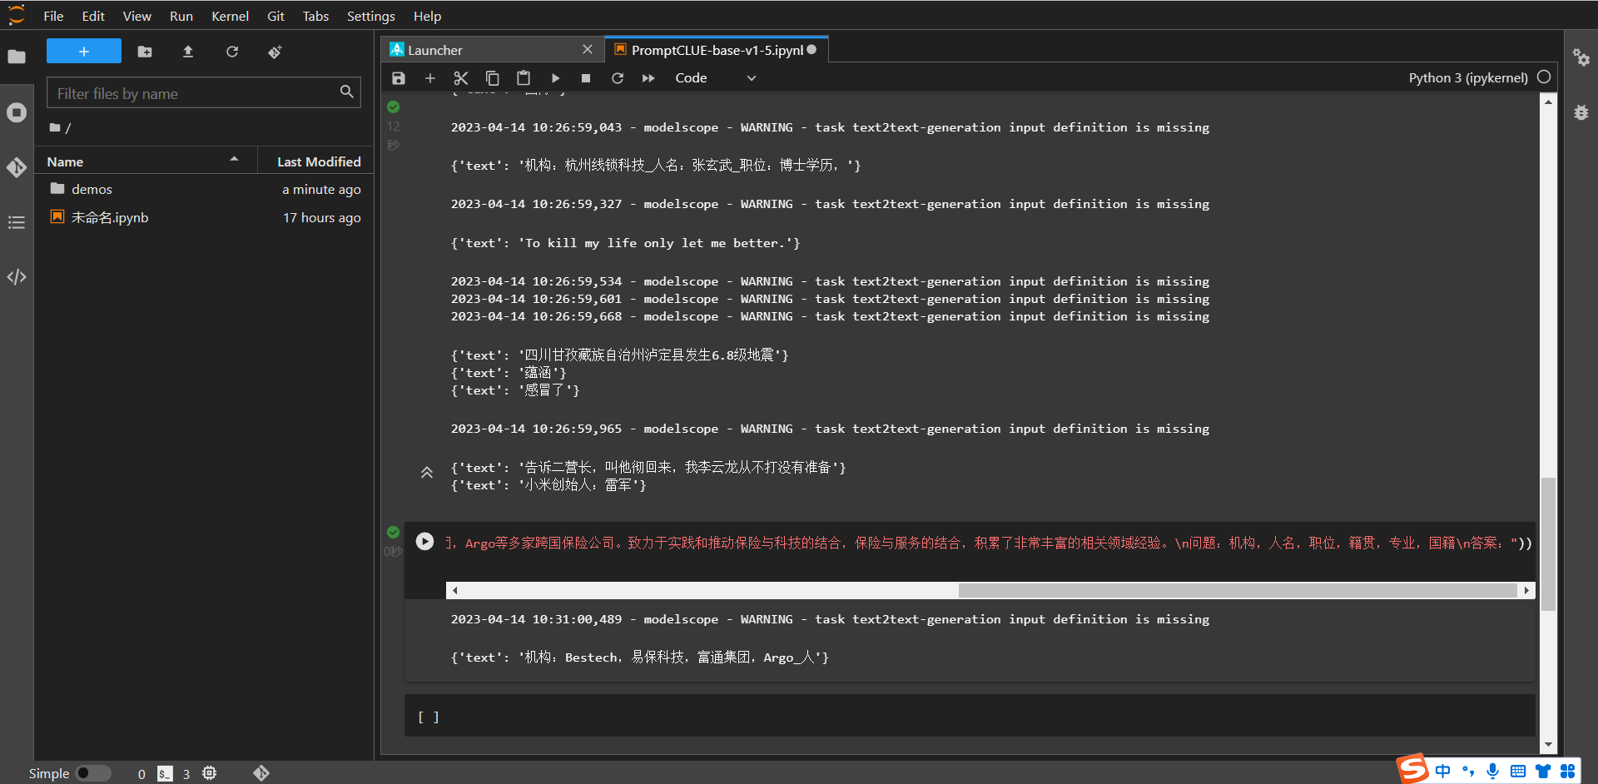Sort files by Name column
Image resolution: width=1598 pixels, height=784 pixels.
[x=145, y=161]
